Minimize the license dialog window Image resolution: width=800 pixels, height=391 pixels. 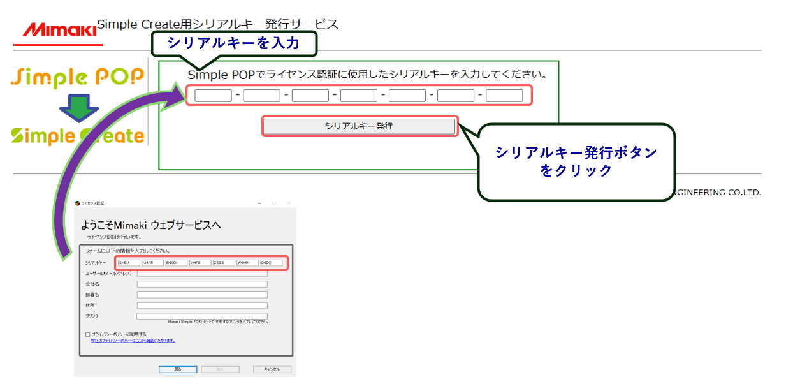pos(259,203)
